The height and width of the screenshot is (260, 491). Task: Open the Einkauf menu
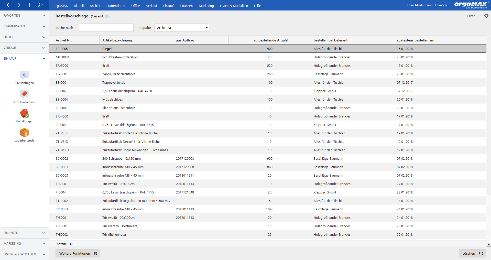[168, 6]
